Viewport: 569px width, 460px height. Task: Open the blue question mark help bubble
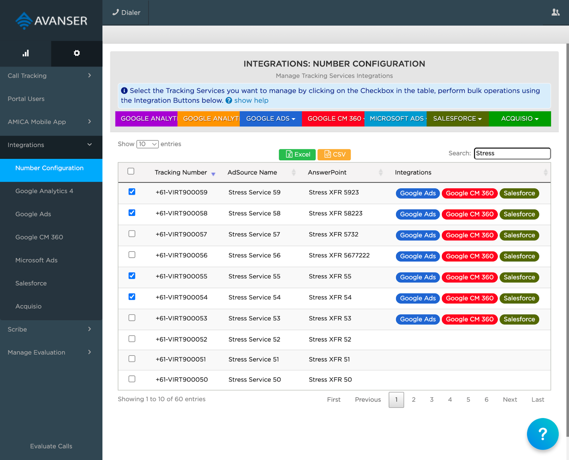[x=542, y=434]
